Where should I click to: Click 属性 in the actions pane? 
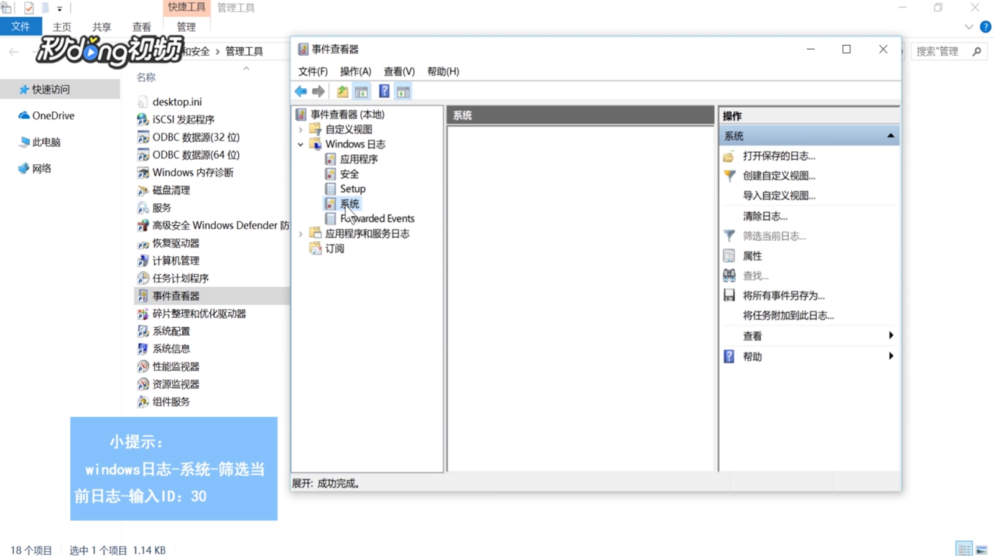point(752,256)
